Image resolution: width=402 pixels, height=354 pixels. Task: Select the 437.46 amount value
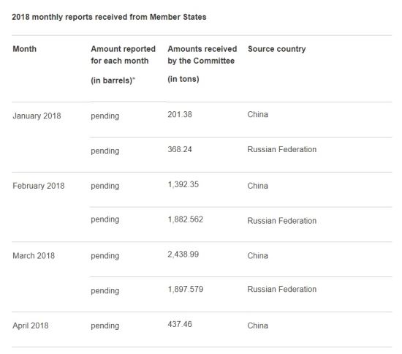[180, 324]
